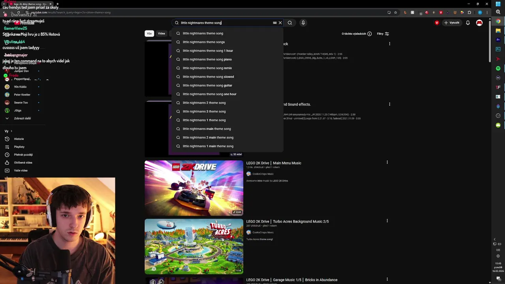Expand the Vy section chevron
The width and height of the screenshot is (505, 284).
point(11,131)
